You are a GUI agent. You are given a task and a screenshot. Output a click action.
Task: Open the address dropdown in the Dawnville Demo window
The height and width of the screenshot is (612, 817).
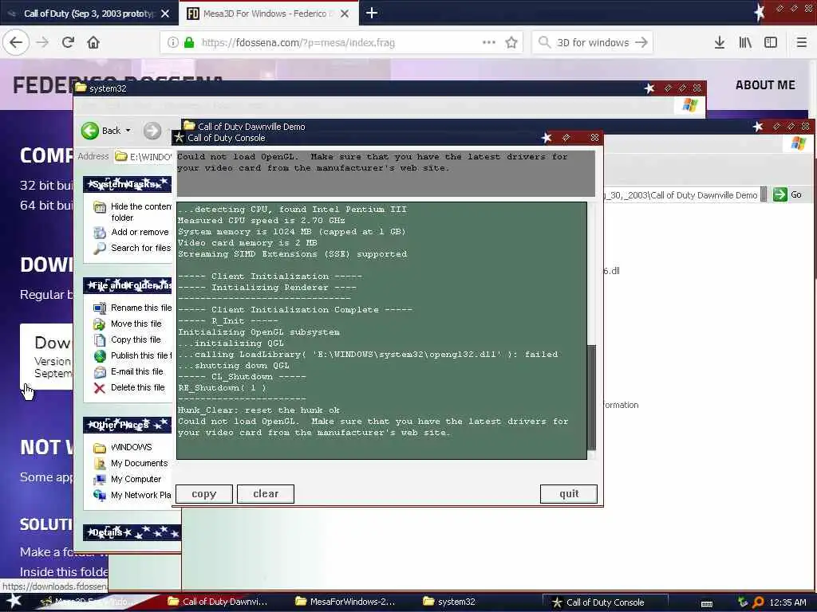[x=764, y=195]
